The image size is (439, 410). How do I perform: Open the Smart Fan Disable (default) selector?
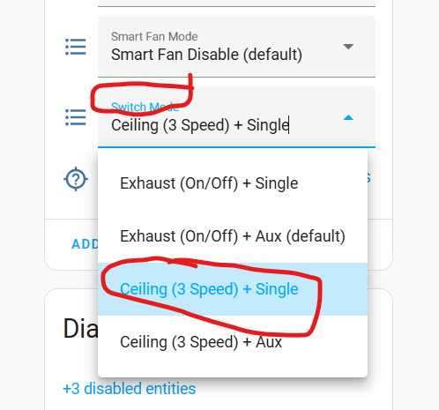(x=236, y=47)
